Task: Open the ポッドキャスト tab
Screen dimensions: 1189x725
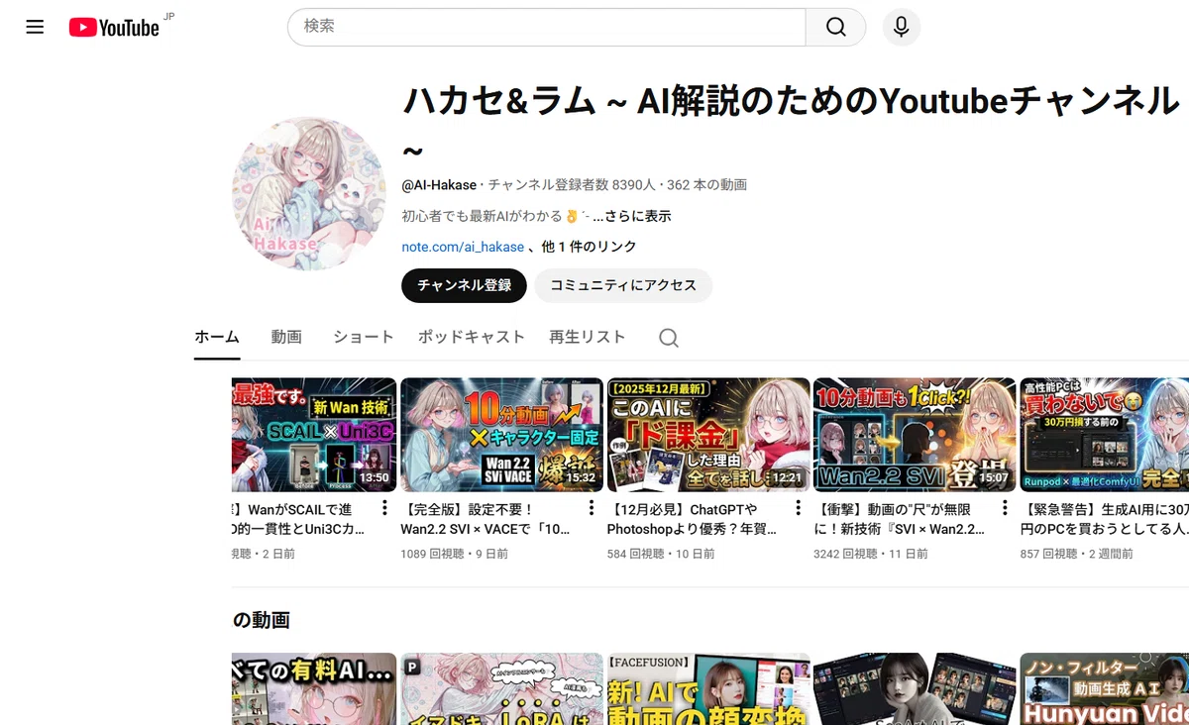Action: (x=472, y=337)
